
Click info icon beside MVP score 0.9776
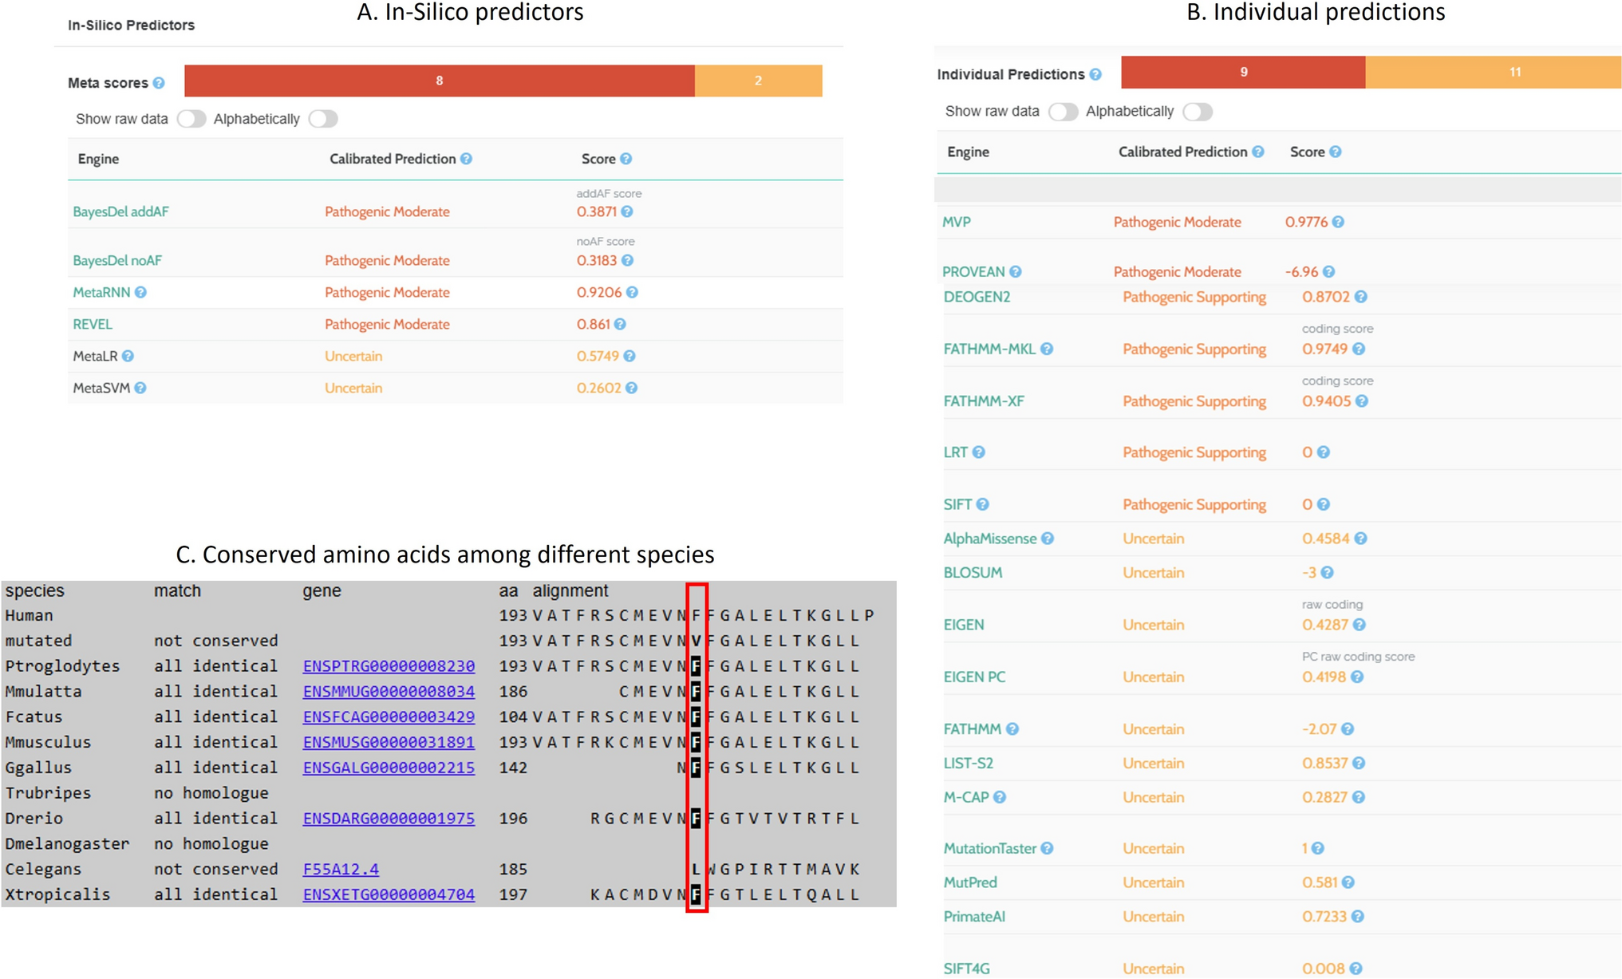coord(1338,223)
